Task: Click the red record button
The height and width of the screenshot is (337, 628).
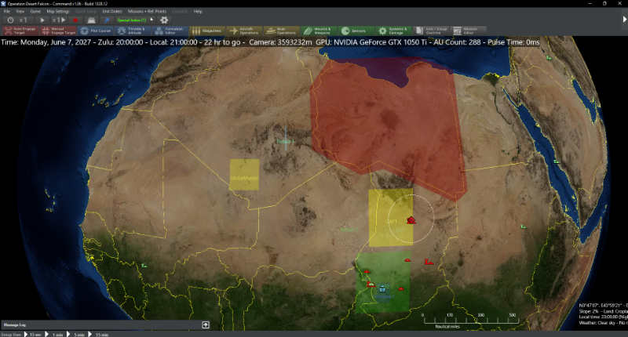Action: (75, 20)
